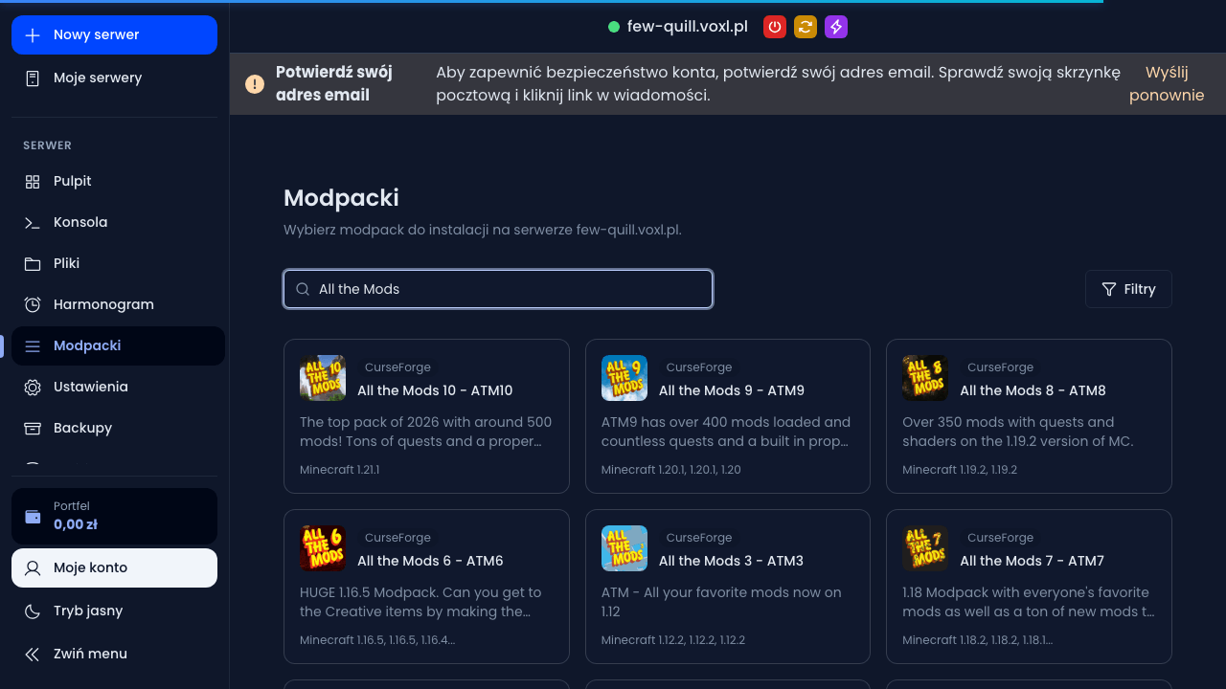The image size is (1226, 689).
Task: Click the Moje konto user icon
Action: tap(33, 568)
